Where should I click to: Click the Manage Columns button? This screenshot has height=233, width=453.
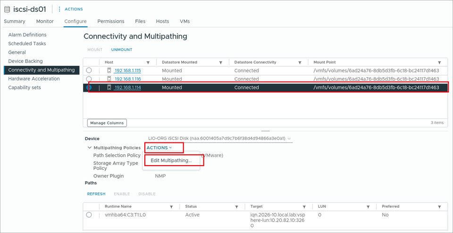(x=107, y=123)
